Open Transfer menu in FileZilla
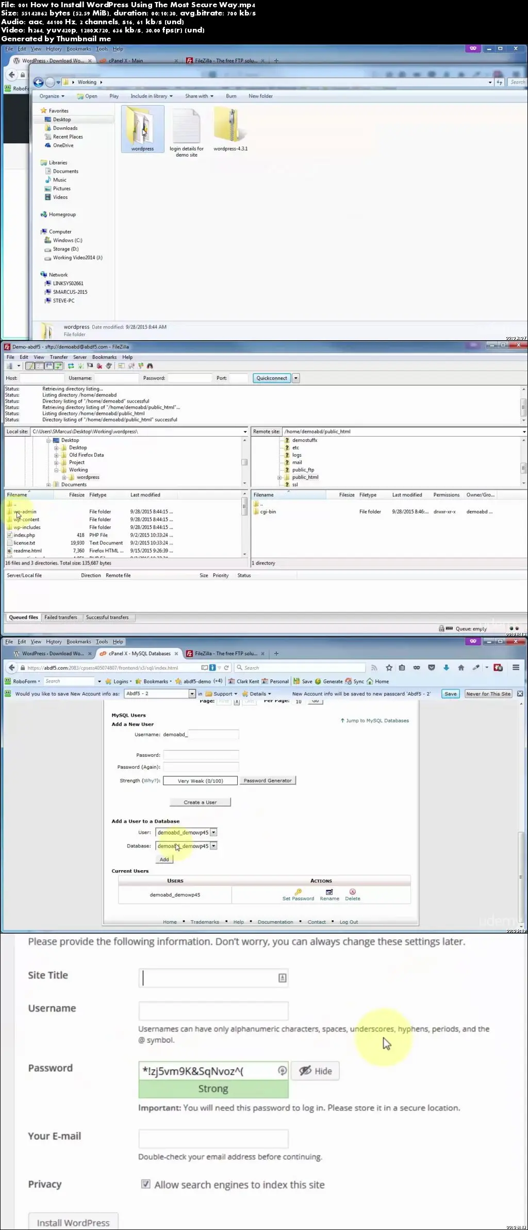This screenshot has width=528, height=1230. pyautogui.click(x=59, y=357)
